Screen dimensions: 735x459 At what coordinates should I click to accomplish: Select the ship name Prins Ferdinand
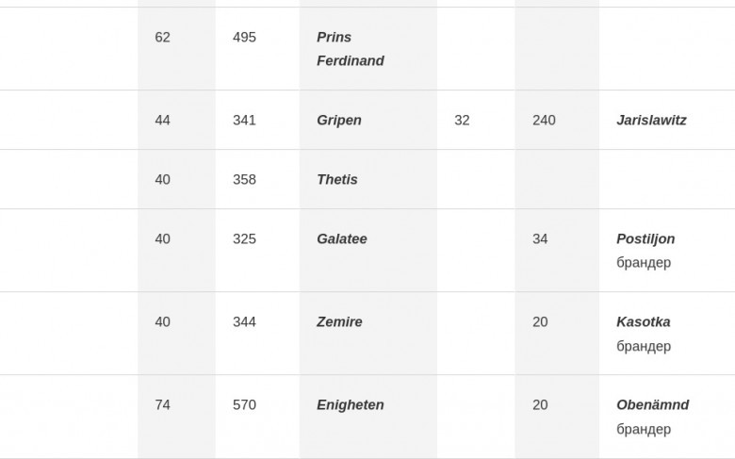(351, 49)
